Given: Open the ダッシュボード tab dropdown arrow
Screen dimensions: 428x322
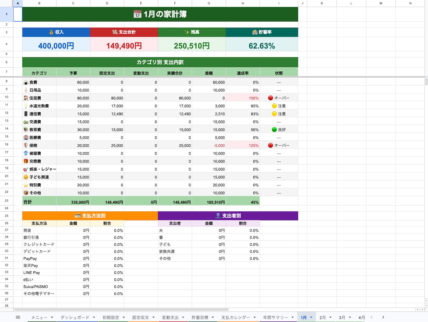Looking at the screenshot, I should 94,317.
